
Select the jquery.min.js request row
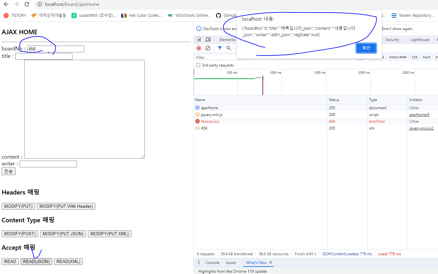(x=316, y=115)
